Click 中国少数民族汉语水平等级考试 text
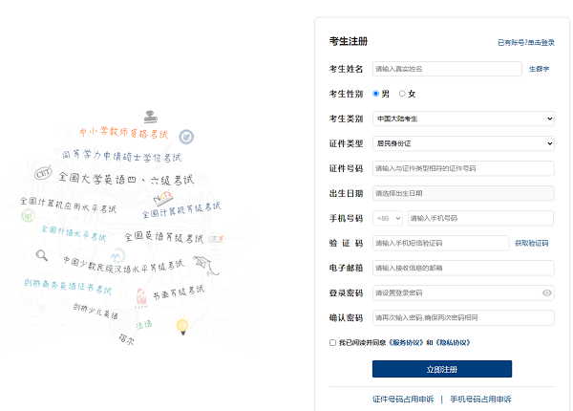Image resolution: width=573 pixels, height=411 pixels. click(123, 266)
